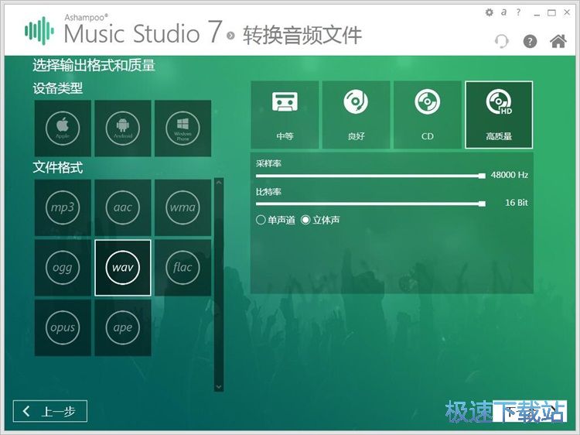Select the ogg file format
The width and height of the screenshot is (580, 435).
coord(63,268)
